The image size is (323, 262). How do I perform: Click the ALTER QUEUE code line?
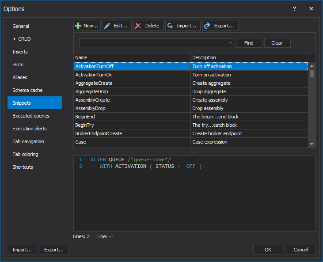click(131, 159)
